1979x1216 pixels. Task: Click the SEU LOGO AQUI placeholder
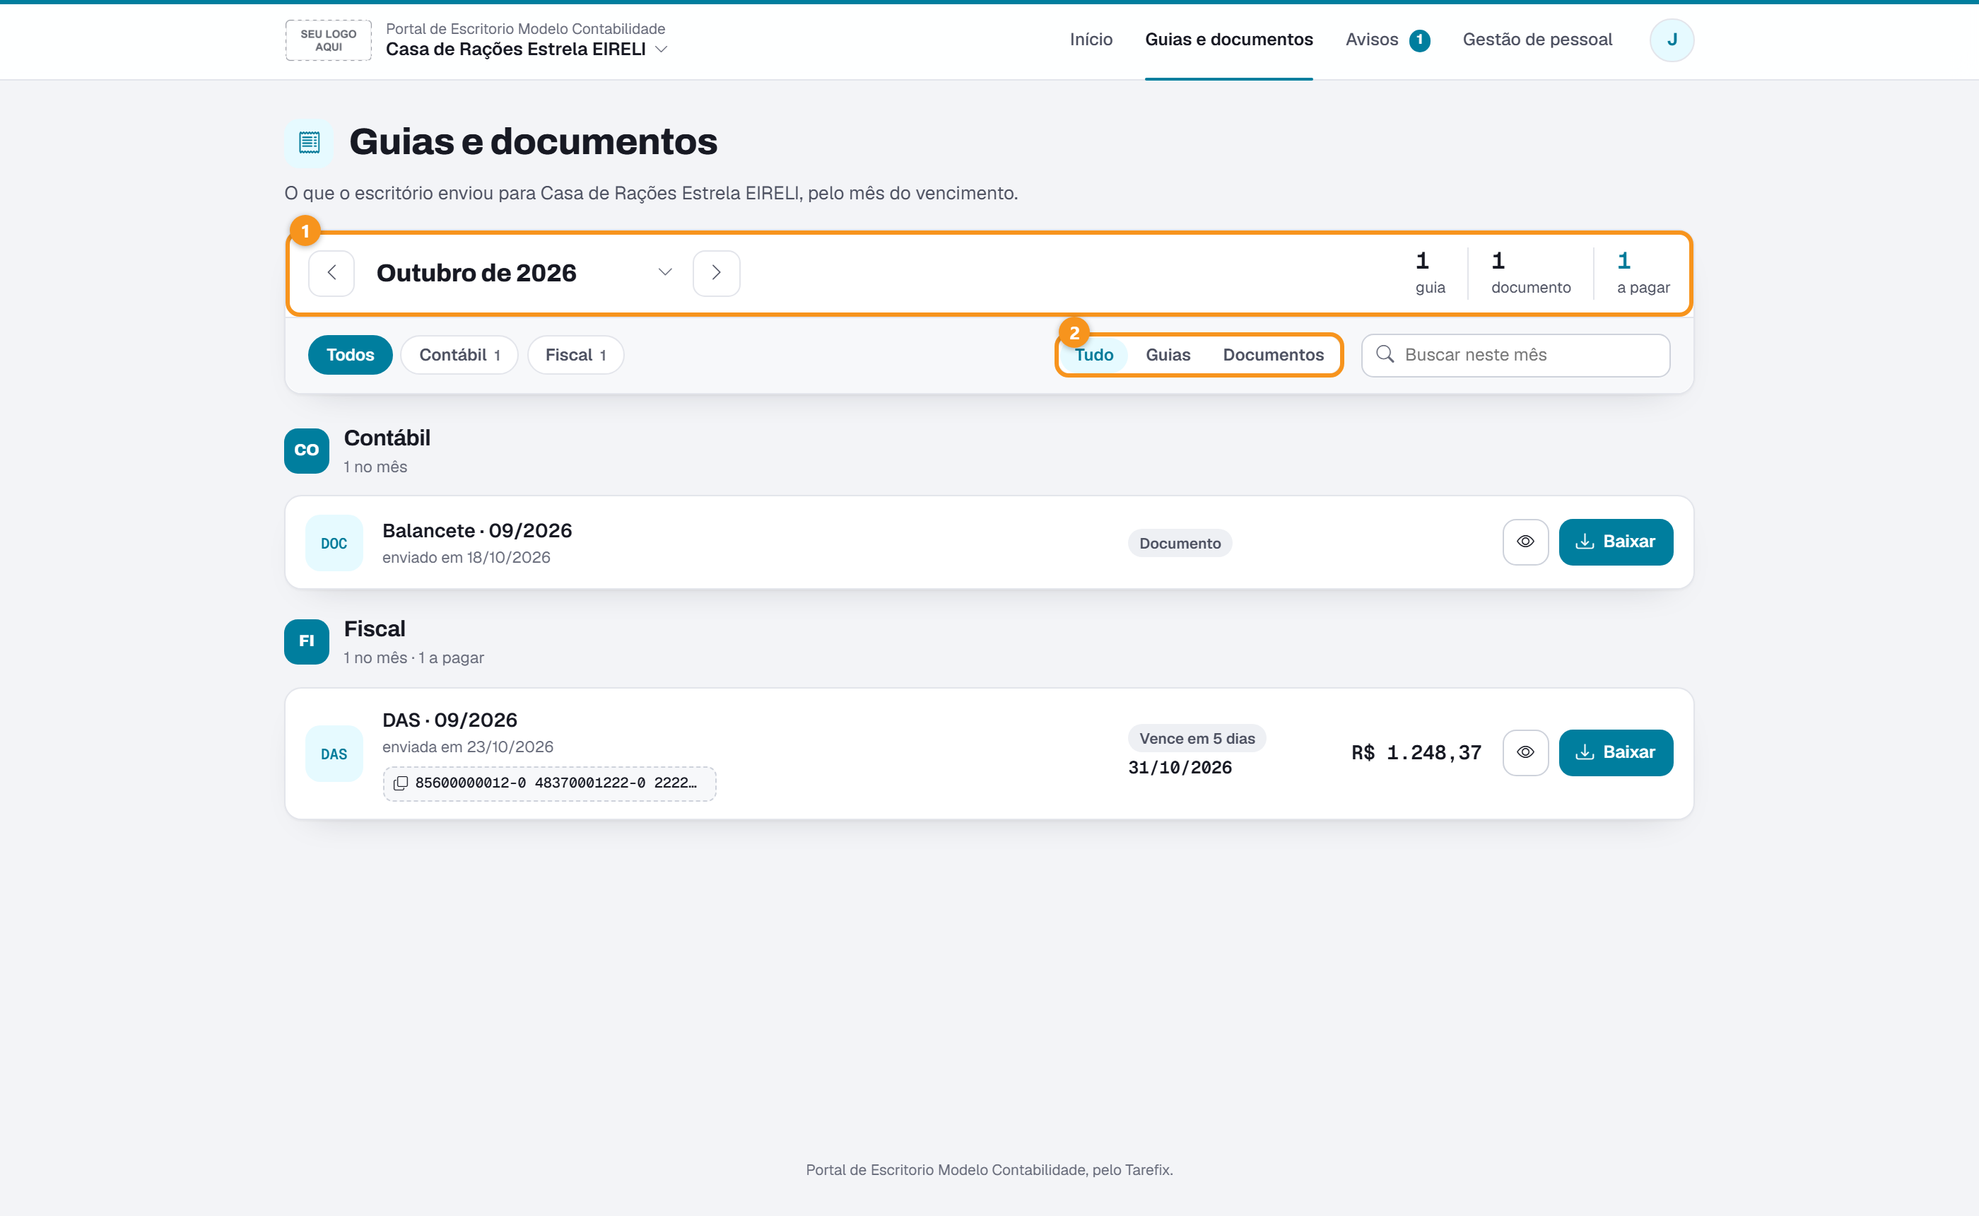tap(328, 40)
